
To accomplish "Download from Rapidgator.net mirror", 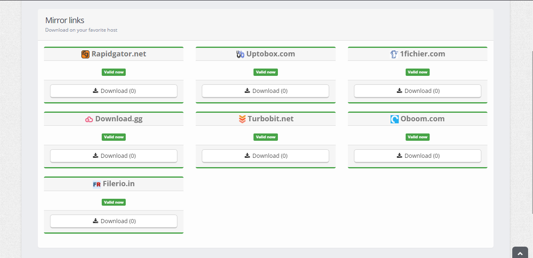I will tap(114, 91).
